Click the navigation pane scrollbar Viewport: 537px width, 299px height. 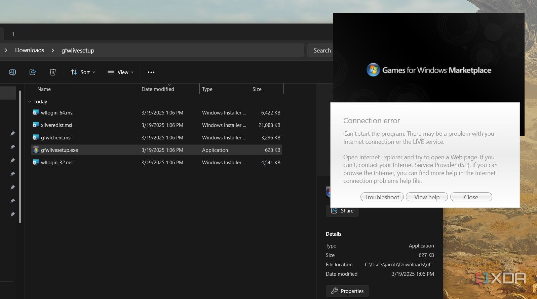[20, 157]
